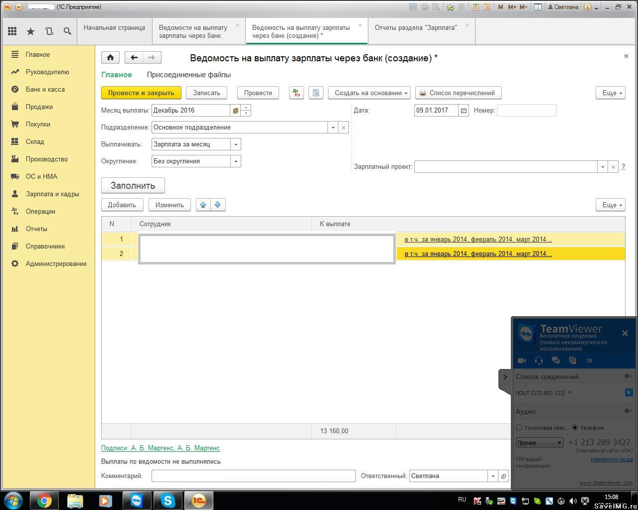This screenshot has width=638, height=510.
Task: Open the table Еще menu
Action: [611, 205]
